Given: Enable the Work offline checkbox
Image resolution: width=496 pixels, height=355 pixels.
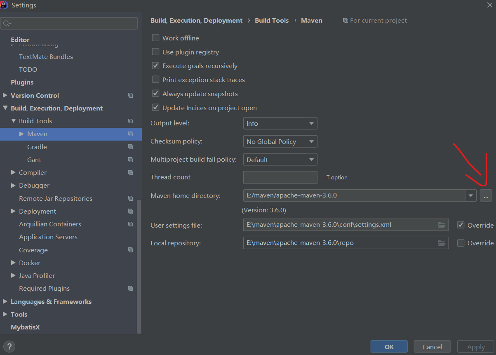Looking at the screenshot, I should click(x=156, y=38).
